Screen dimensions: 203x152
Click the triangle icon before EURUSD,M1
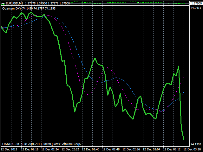[x=3, y=3]
